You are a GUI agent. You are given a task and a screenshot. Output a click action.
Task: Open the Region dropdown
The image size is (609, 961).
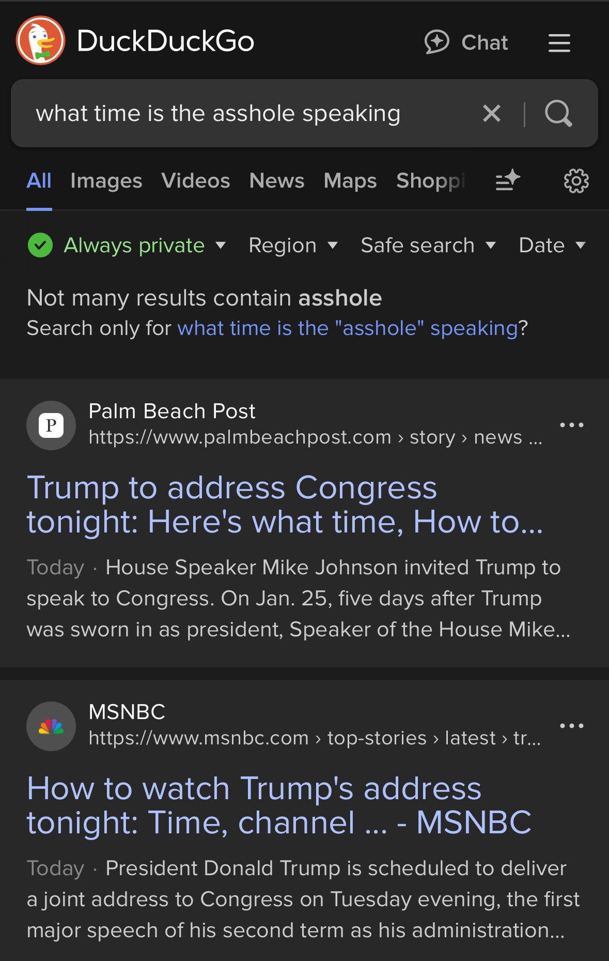(x=293, y=245)
